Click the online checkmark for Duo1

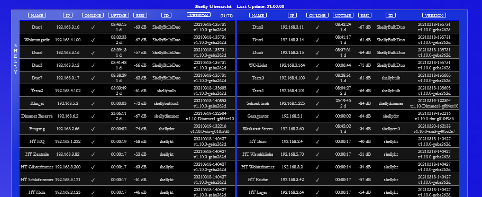coord(93,27)
